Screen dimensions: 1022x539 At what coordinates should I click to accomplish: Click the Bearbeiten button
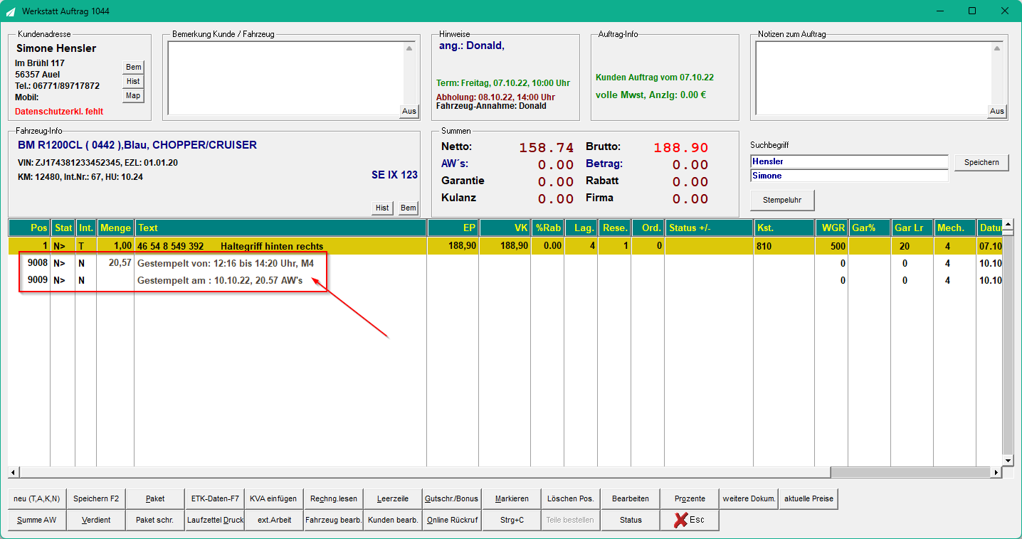(631, 498)
